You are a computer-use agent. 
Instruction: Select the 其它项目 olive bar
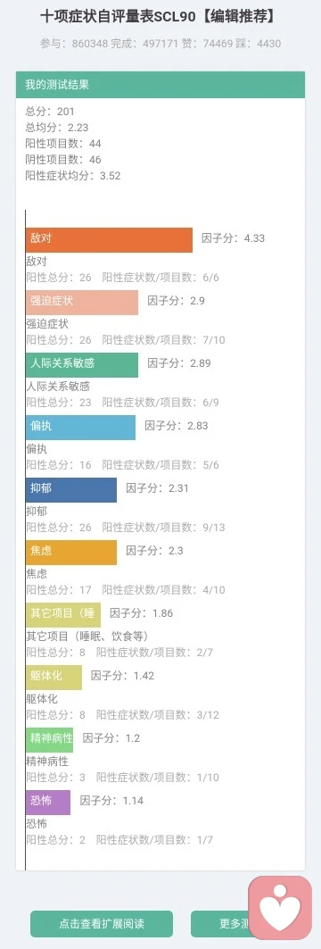tap(63, 614)
